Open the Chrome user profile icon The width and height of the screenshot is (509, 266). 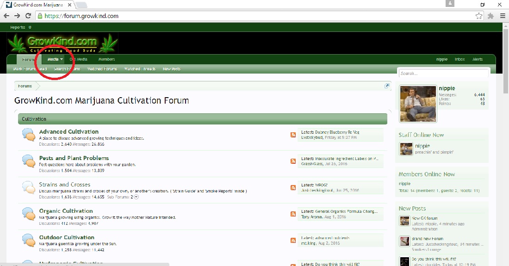[x=450, y=4]
